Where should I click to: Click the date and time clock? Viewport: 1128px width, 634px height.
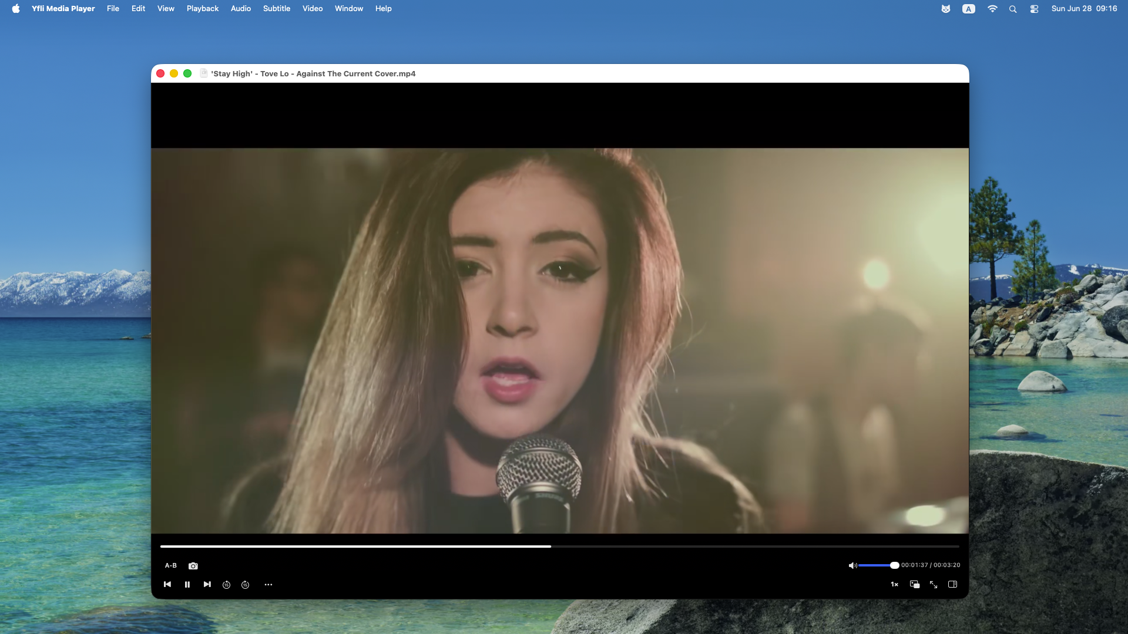1085,8
